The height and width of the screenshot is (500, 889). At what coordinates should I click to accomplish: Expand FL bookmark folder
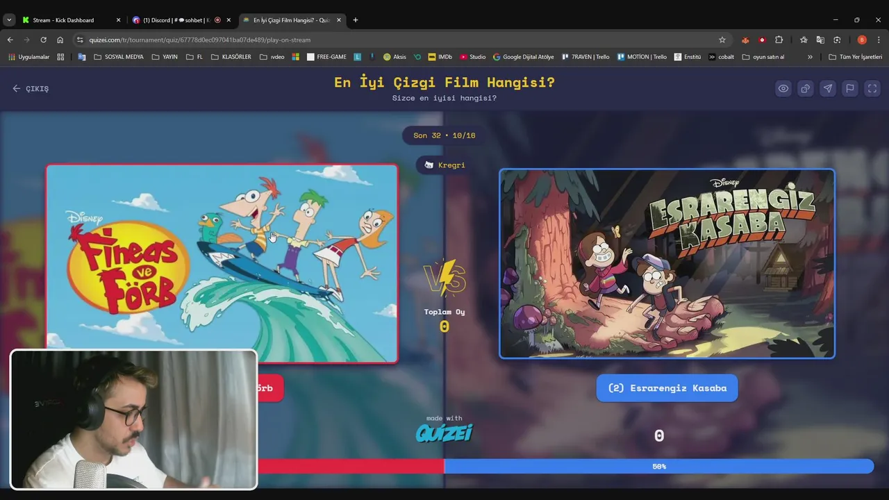pos(194,57)
